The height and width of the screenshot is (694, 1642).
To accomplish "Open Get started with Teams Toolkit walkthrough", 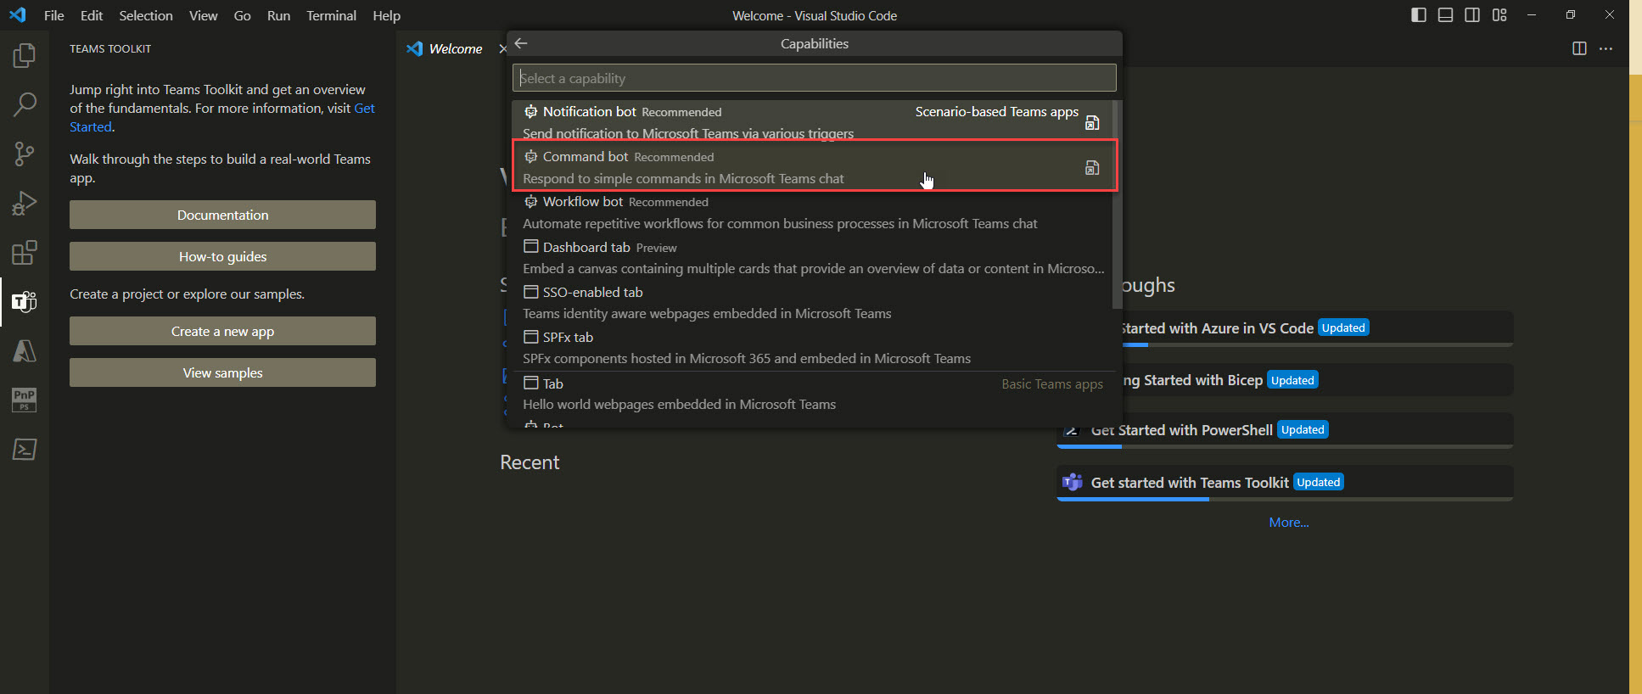I will [1285, 483].
